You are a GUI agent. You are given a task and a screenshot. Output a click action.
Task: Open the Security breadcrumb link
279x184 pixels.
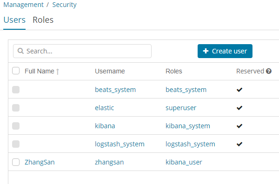click(65, 5)
